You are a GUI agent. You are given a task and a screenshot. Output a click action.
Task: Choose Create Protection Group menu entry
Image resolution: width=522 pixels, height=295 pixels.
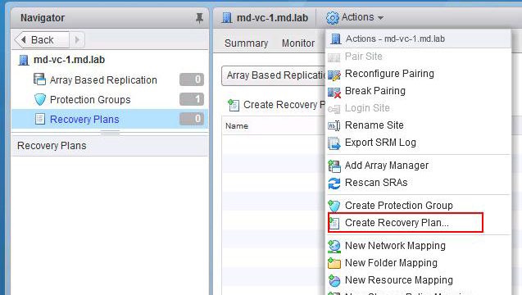(x=399, y=206)
